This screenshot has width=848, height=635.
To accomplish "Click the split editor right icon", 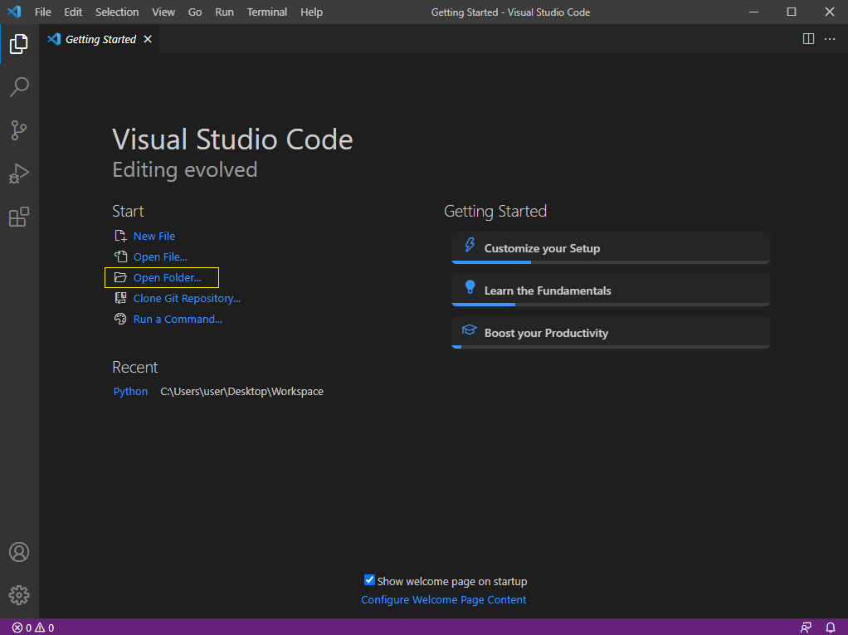I will 808,39.
